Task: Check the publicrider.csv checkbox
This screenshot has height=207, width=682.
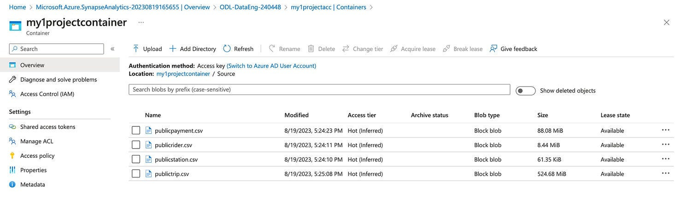Action: click(x=136, y=145)
